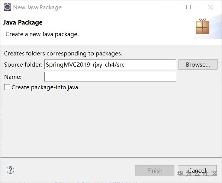Viewport: 222px width, 183px height.
Task: Click the 'Create package-info.java' label text
Action: coord(45,87)
